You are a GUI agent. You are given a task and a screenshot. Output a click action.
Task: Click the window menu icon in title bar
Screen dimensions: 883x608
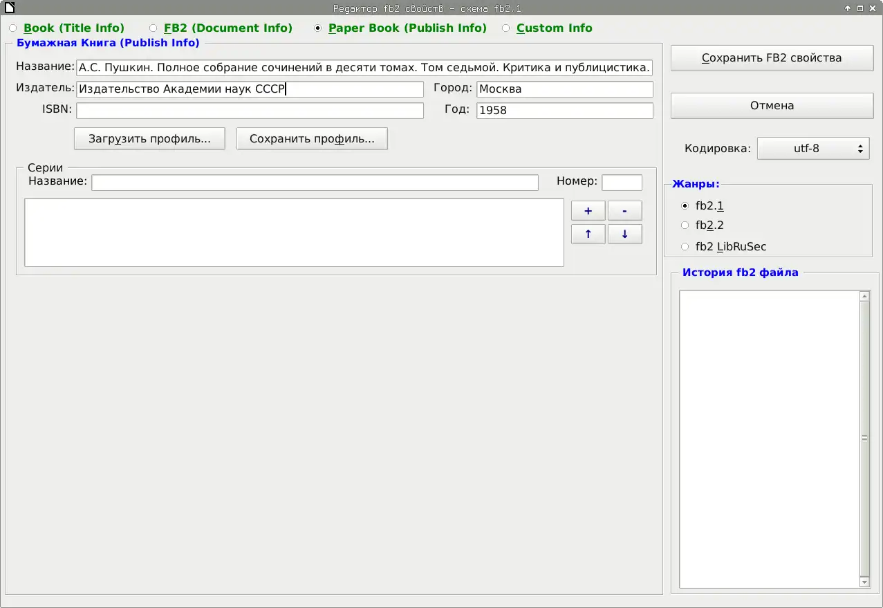pos(8,8)
